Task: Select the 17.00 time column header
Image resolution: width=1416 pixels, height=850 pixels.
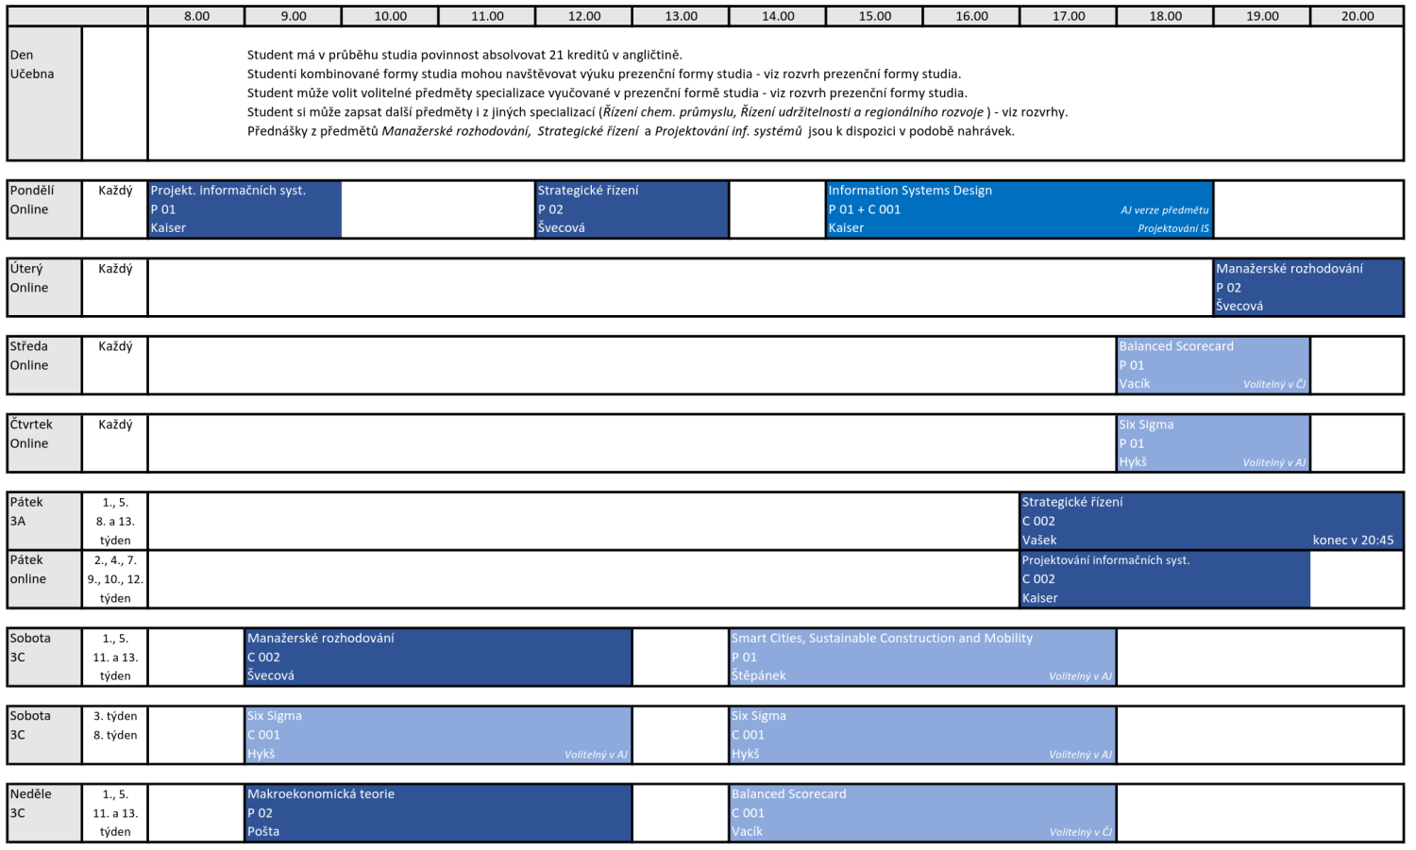Action: pos(1069,16)
